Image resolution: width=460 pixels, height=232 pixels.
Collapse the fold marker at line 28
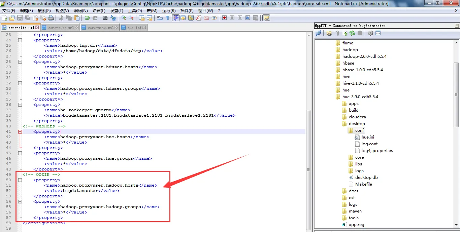pos(20,62)
